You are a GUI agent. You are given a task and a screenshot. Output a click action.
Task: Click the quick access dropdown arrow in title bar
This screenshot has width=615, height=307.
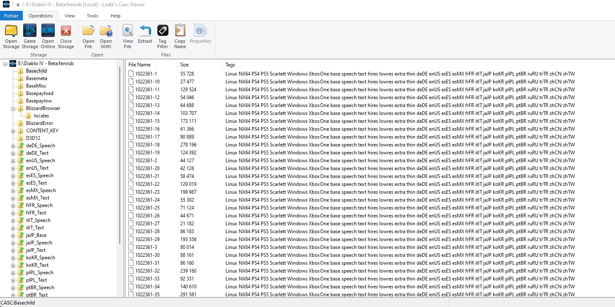pyautogui.click(x=18, y=5)
